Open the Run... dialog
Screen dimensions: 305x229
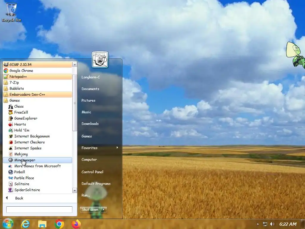[100, 195]
